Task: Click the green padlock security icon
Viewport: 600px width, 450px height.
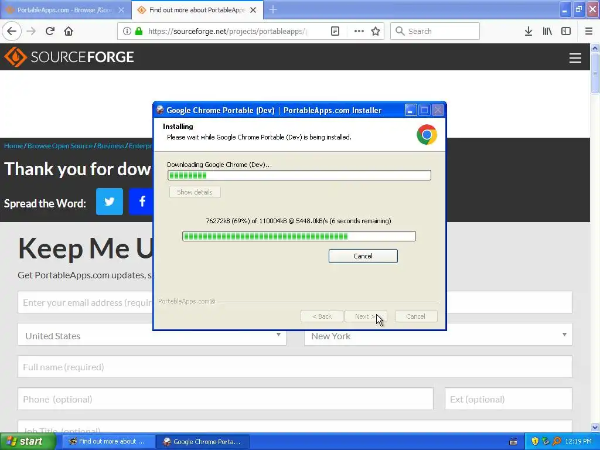Action: coord(139,31)
